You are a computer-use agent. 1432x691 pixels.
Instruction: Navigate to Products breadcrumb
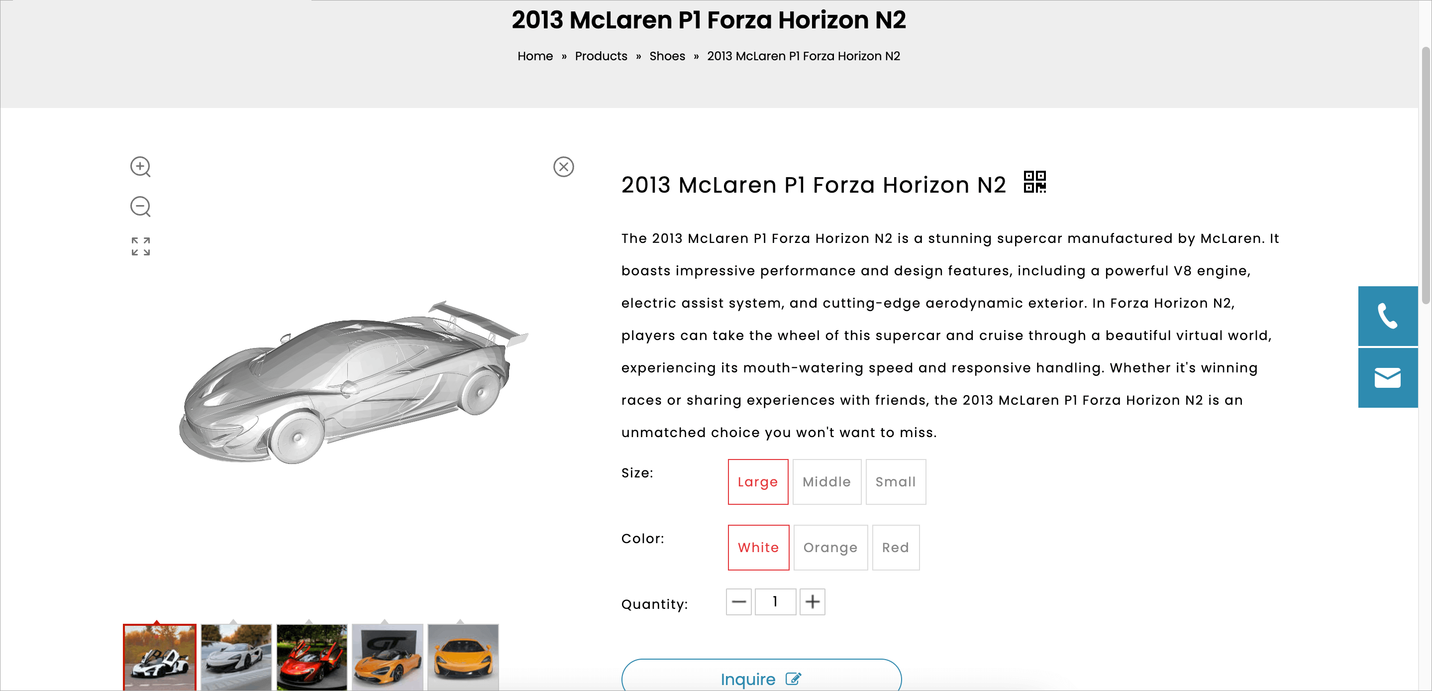click(x=601, y=56)
